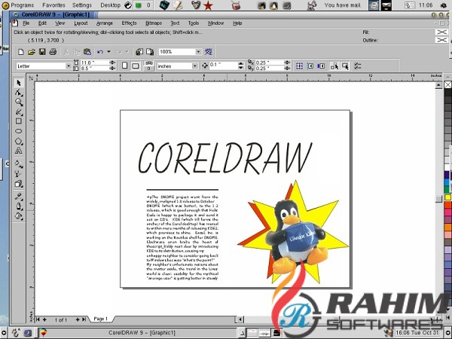Viewport: 452px width, 339px height.
Task: Open the Letter paper size dropdown
Action: tap(69, 66)
